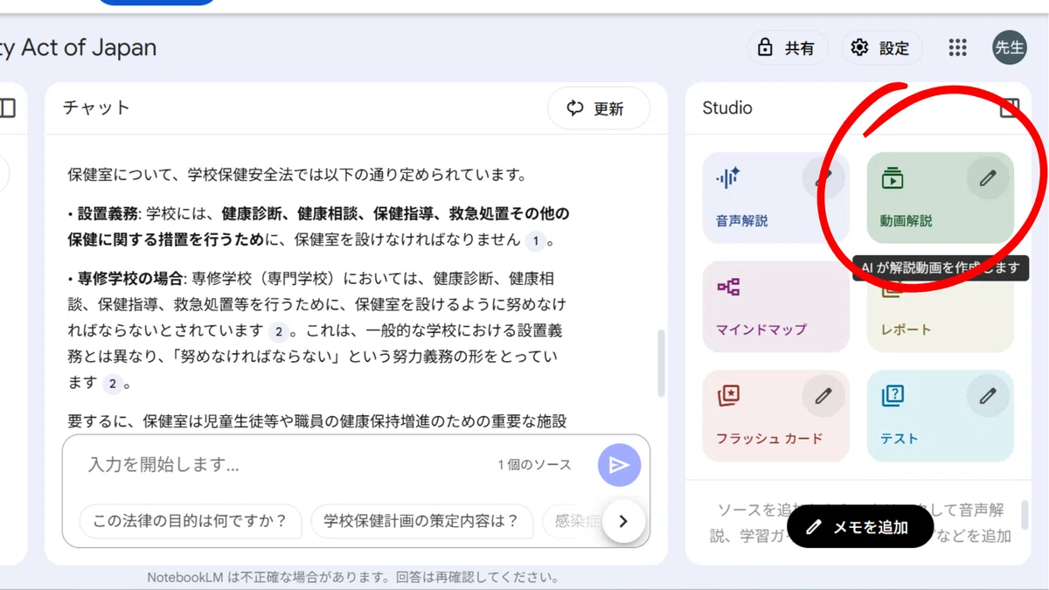This screenshot has height=590, width=1049.
Task: Open the 先生 account avatar
Action: [1010, 48]
